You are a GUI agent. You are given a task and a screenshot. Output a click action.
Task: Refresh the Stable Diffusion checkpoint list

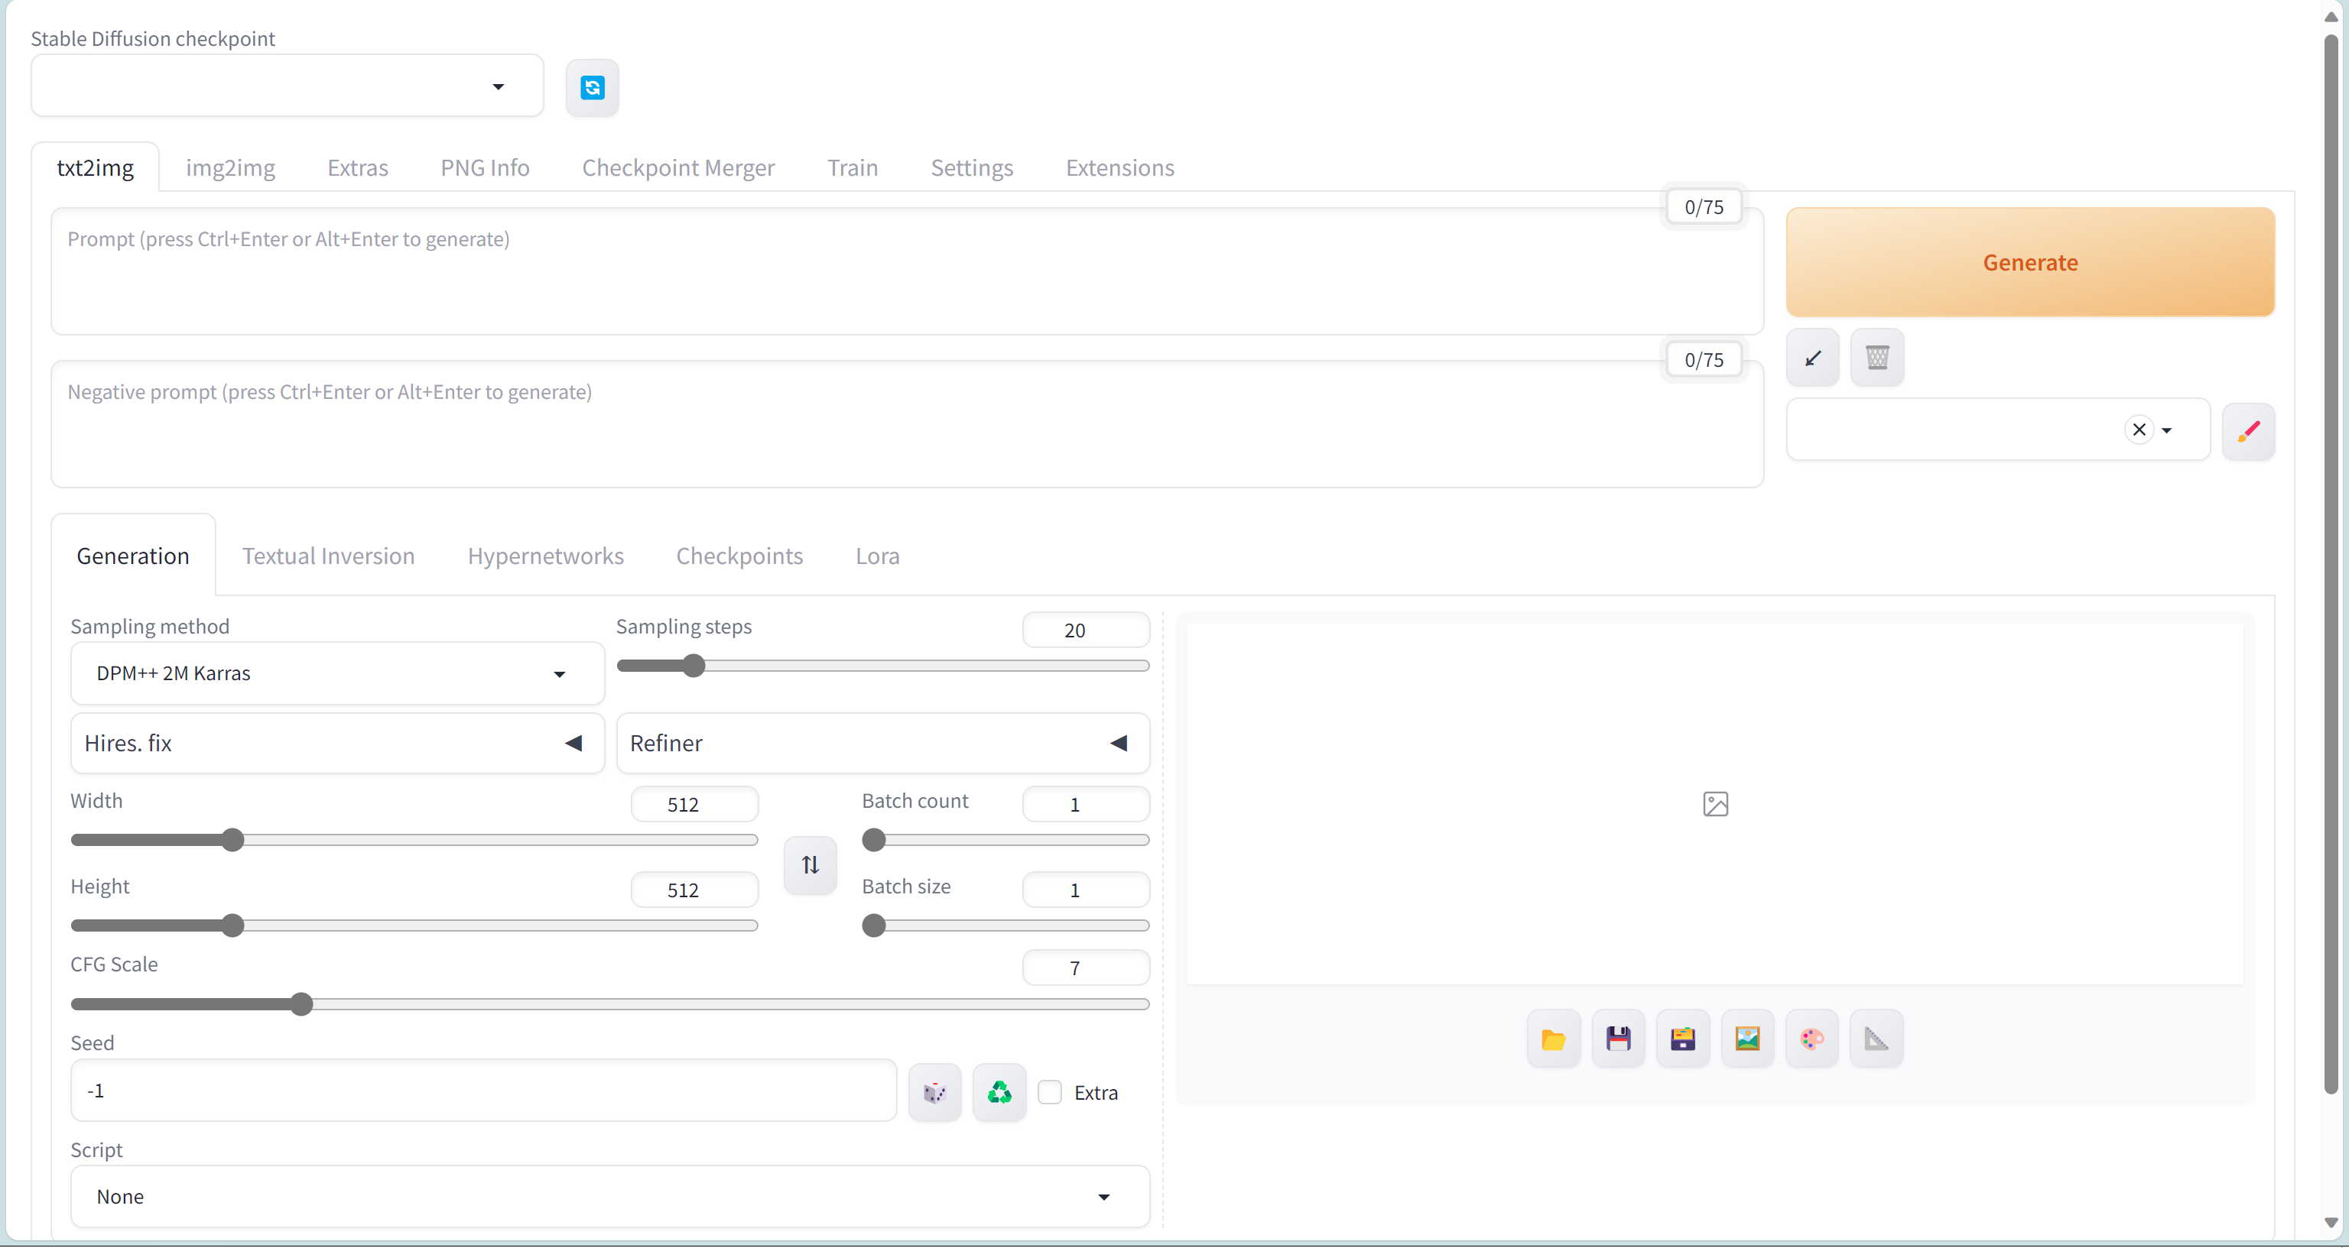pos(592,88)
